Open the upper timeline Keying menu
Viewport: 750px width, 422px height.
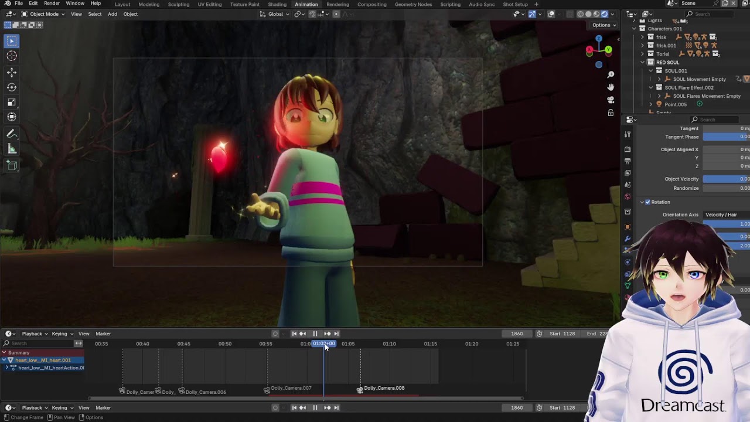tap(62, 333)
